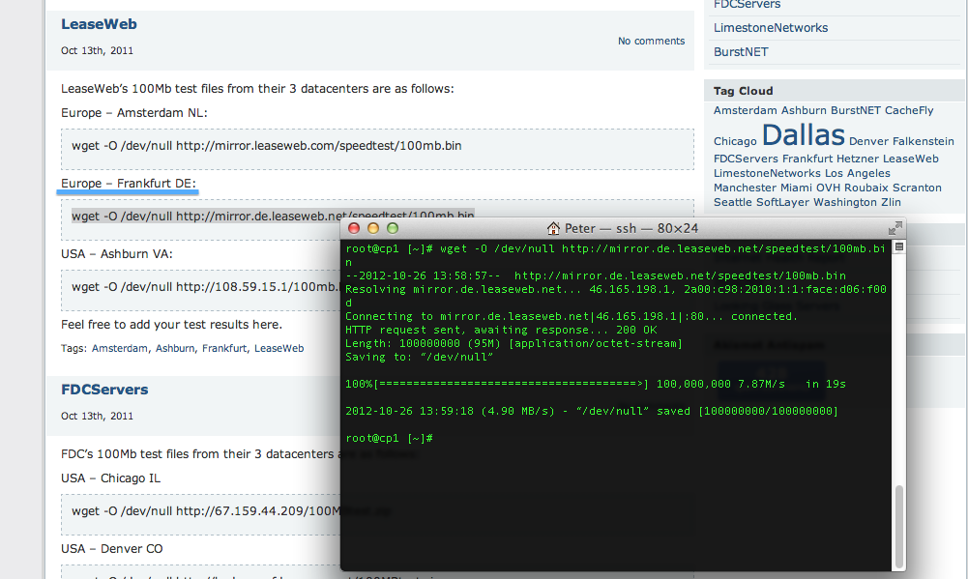Viewport: 968px width, 579px height.
Task: Click the 'Europe – Frankfurt DE:' heading
Action: pyautogui.click(x=129, y=184)
